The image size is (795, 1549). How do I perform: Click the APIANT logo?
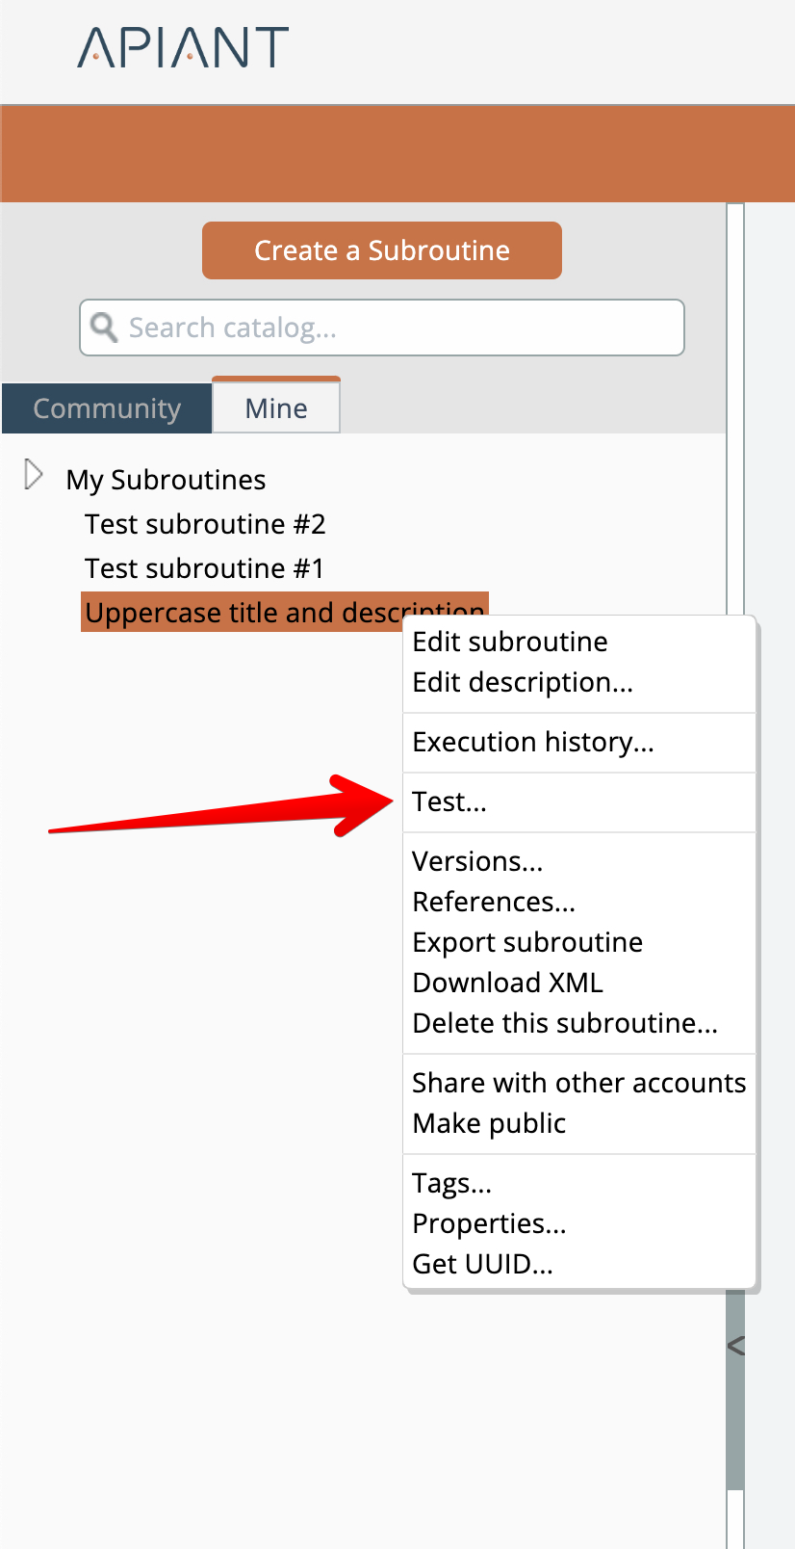coord(183,47)
